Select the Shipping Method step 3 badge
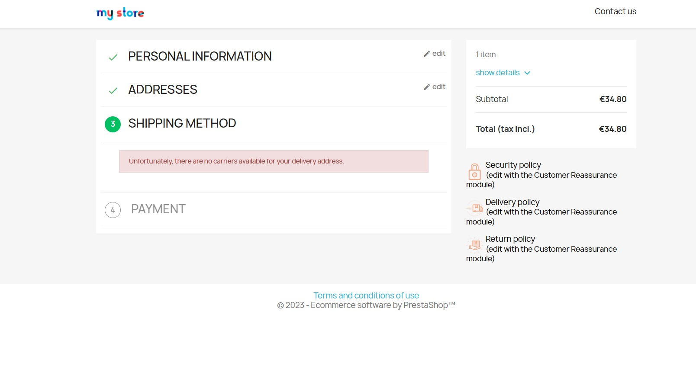Screen dimensions: 696x391 tap(113, 124)
